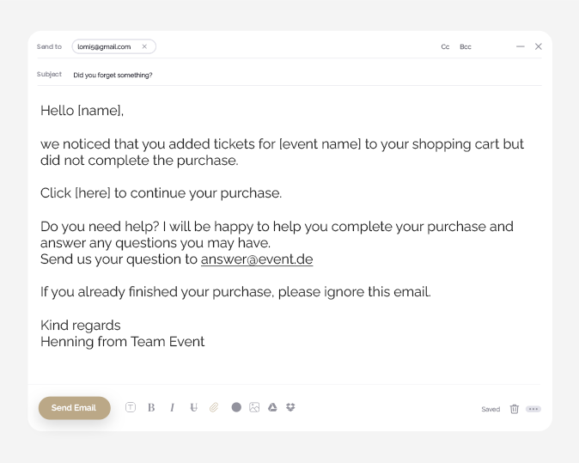Viewport: 579px width, 463px height.
Task: Click the Send Email button
Action: 74,408
